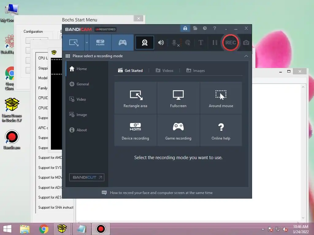Switch to the Images tab
314x235 pixels.
coord(195,71)
